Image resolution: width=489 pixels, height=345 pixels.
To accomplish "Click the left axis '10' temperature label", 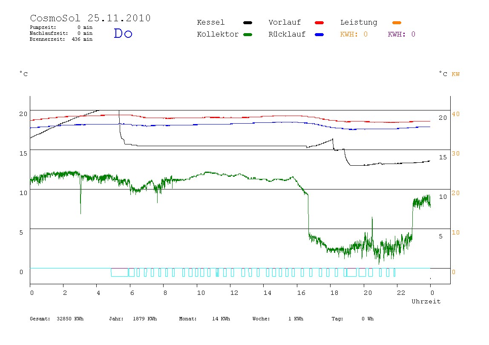I will point(23,193).
